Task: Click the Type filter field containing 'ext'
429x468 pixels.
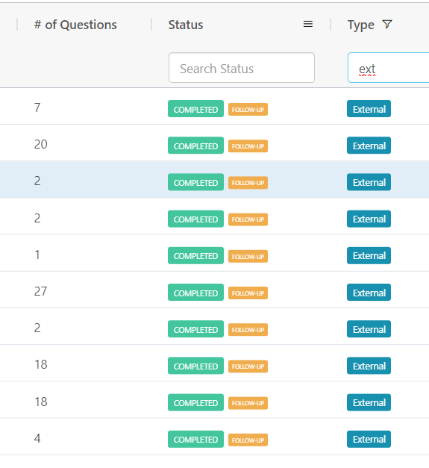Action: tap(389, 68)
